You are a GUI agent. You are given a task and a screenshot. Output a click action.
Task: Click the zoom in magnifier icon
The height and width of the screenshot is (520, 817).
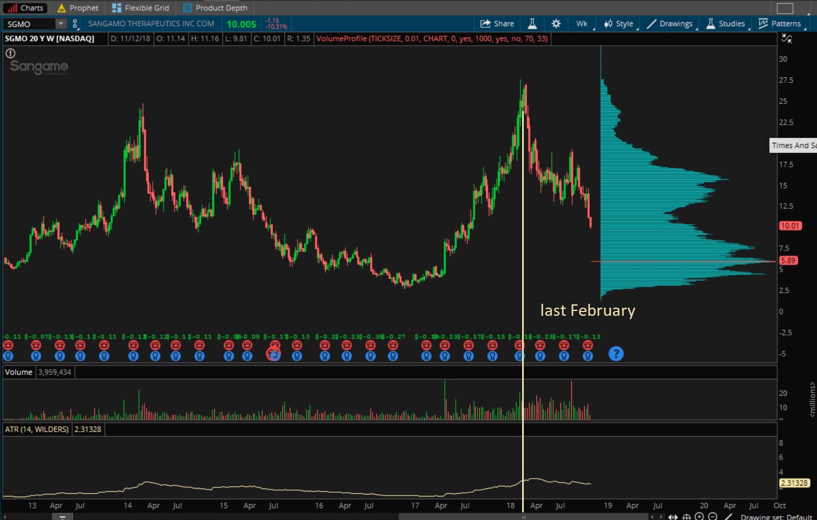(699, 517)
